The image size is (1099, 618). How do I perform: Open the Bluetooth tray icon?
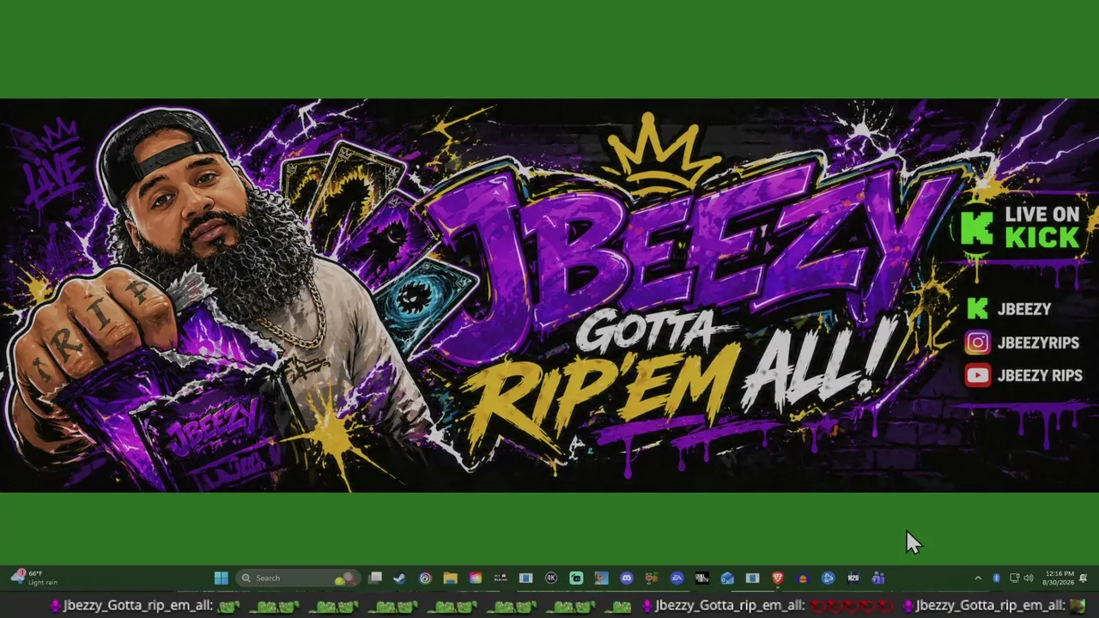pos(996,579)
